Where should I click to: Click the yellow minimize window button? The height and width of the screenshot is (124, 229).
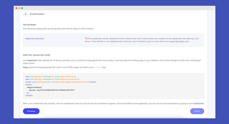(x=19, y=8)
